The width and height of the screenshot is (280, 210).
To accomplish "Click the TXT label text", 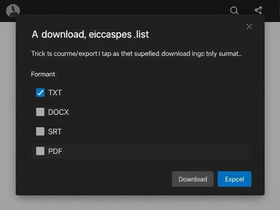I will coord(55,93).
